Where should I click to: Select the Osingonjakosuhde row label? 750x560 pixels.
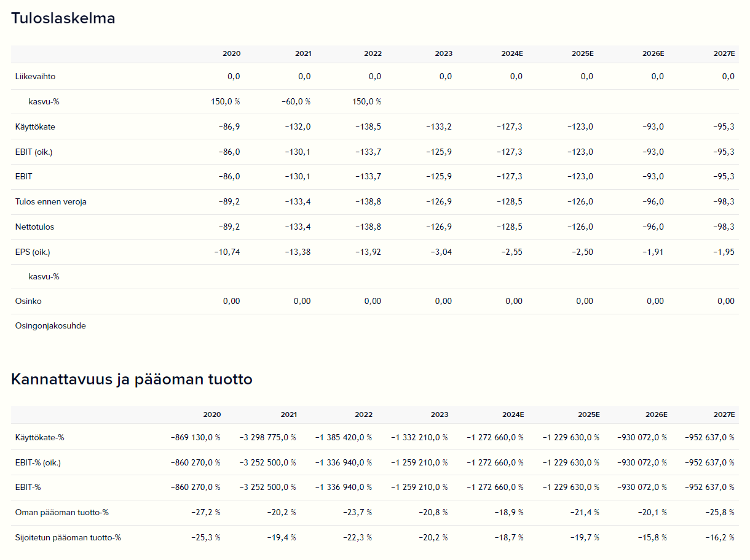[50, 326]
